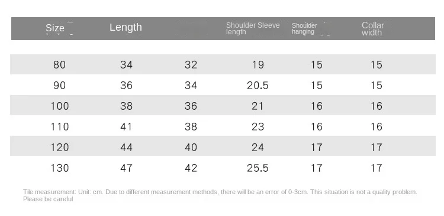
Task: Click sleeve length value 20.5
Action: 258,85
